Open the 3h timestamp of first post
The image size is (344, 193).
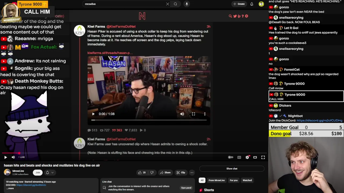[208, 27]
